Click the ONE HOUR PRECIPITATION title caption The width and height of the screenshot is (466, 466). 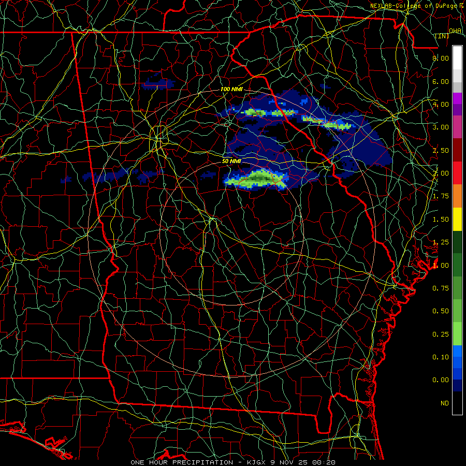(233, 462)
